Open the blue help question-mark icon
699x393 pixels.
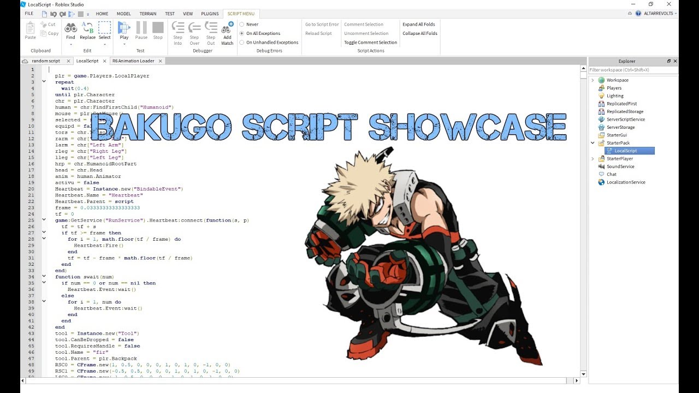[x=638, y=14]
